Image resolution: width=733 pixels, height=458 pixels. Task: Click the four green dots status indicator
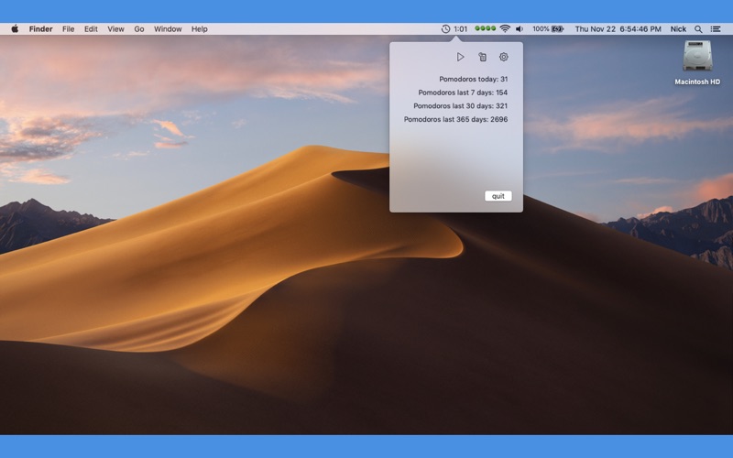(x=486, y=28)
